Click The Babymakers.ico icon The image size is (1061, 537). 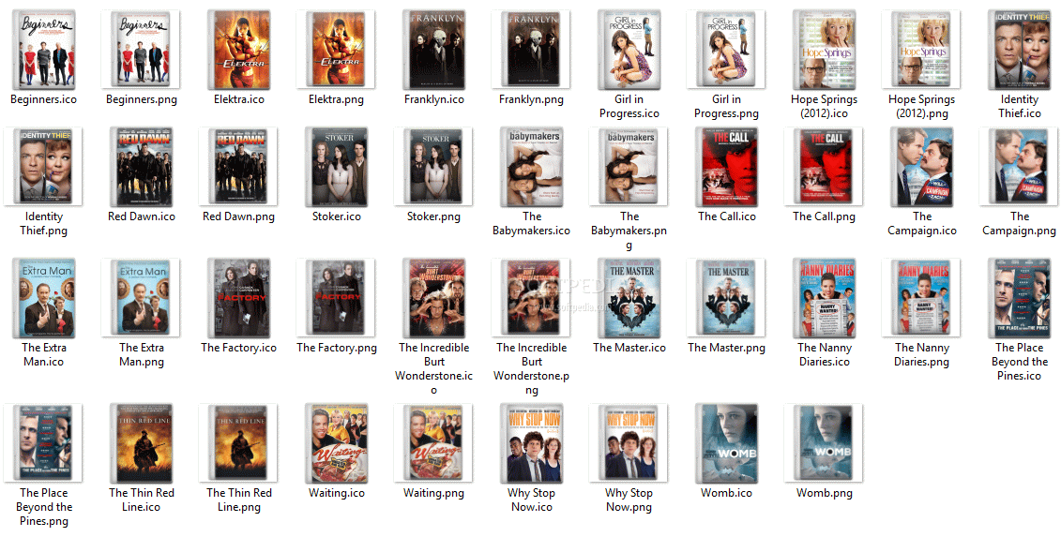coord(531,167)
